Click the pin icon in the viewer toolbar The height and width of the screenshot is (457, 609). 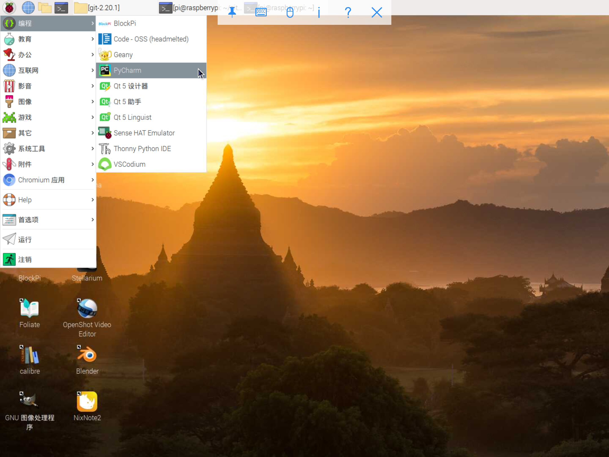click(x=232, y=12)
